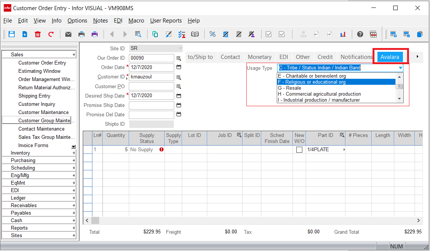Click the Previous record arrow

pos(112,34)
